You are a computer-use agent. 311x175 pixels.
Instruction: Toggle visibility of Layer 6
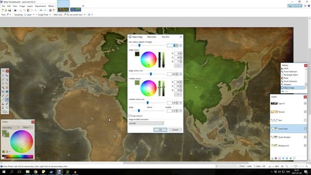pyautogui.click(x=305, y=104)
